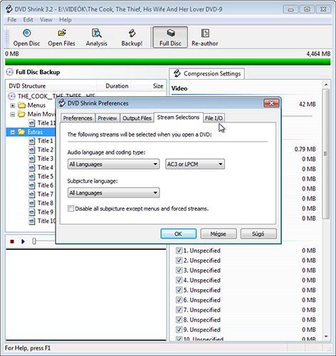This screenshot has height=356, width=336.
Task: Switch to the Preview tab
Action: tap(107, 118)
